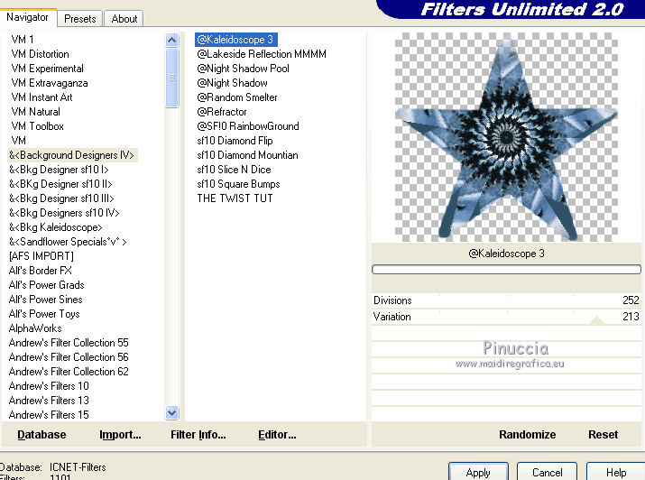Viewport: 645px width, 480px height.
Task: Select the @Random Smelter filter
Action: 237,97
